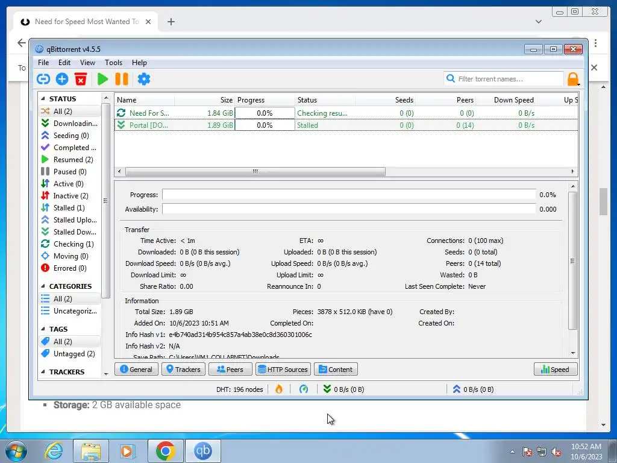This screenshot has height=463, width=617.
Task: Click the Windows Start button
Action: click(x=16, y=451)
